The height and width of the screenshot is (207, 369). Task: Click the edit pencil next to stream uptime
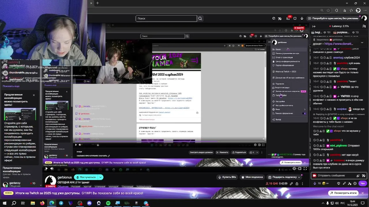point(291,183)
